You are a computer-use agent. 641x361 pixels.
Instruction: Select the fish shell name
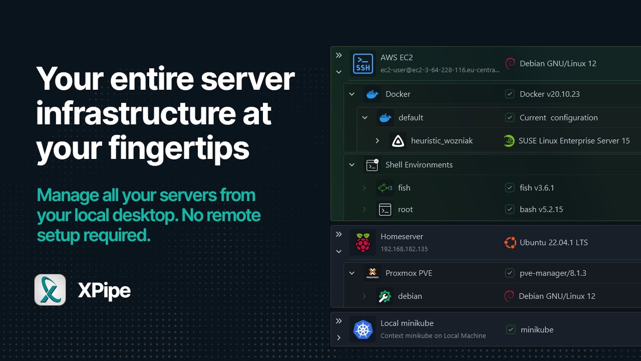(404, 188)
